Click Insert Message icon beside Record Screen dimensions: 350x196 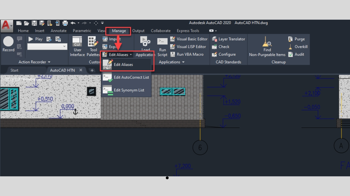pos(20,39)
